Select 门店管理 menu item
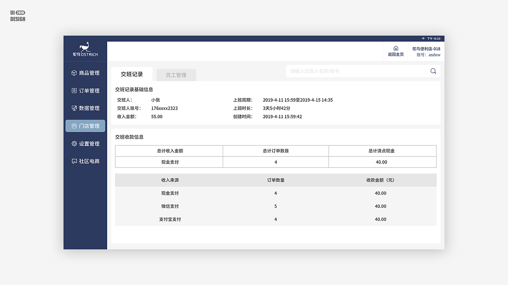This screenshot has width=508, height=285. (x=85, y=126)
